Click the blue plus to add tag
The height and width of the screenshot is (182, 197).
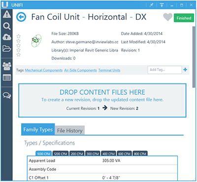[185, 70]
